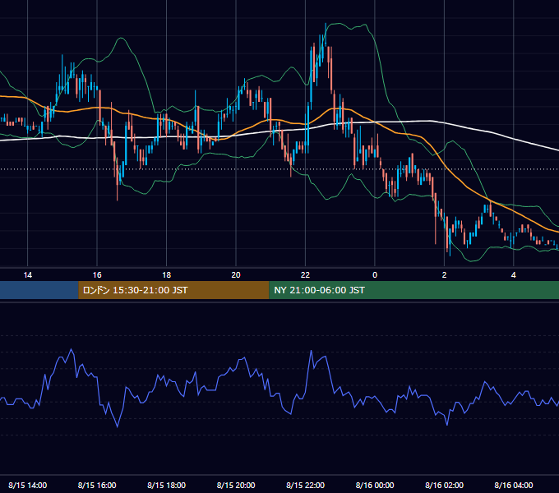Image resolution: width=559 pixels, height=493 pixels.
Task: Click the 8/15 22:00 oscillator axis label
Action: click(305, 485)
